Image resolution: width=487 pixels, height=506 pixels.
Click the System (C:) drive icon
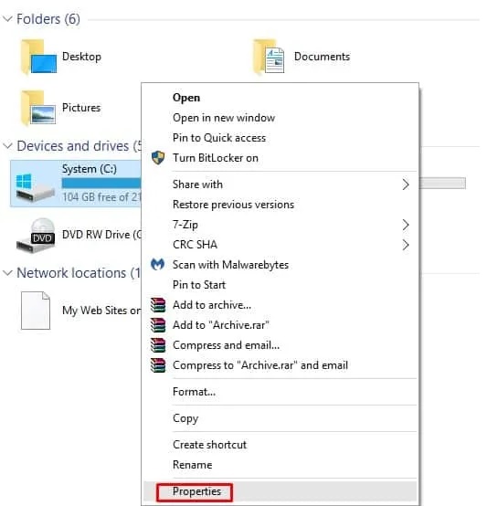coord(35,186)
